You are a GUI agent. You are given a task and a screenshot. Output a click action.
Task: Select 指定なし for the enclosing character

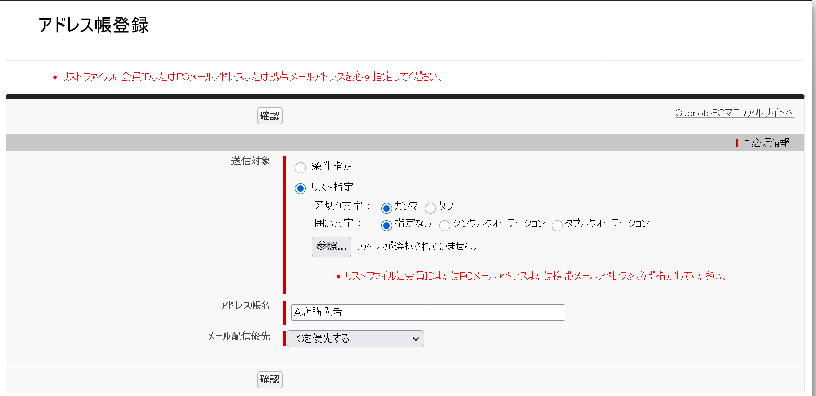(x=386, y=225)
